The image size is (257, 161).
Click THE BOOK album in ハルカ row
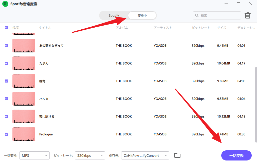tap(124, 98)
